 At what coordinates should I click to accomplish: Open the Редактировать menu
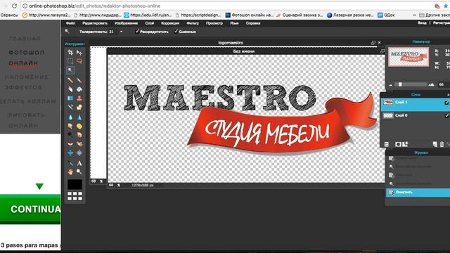(x=95, y=23)
